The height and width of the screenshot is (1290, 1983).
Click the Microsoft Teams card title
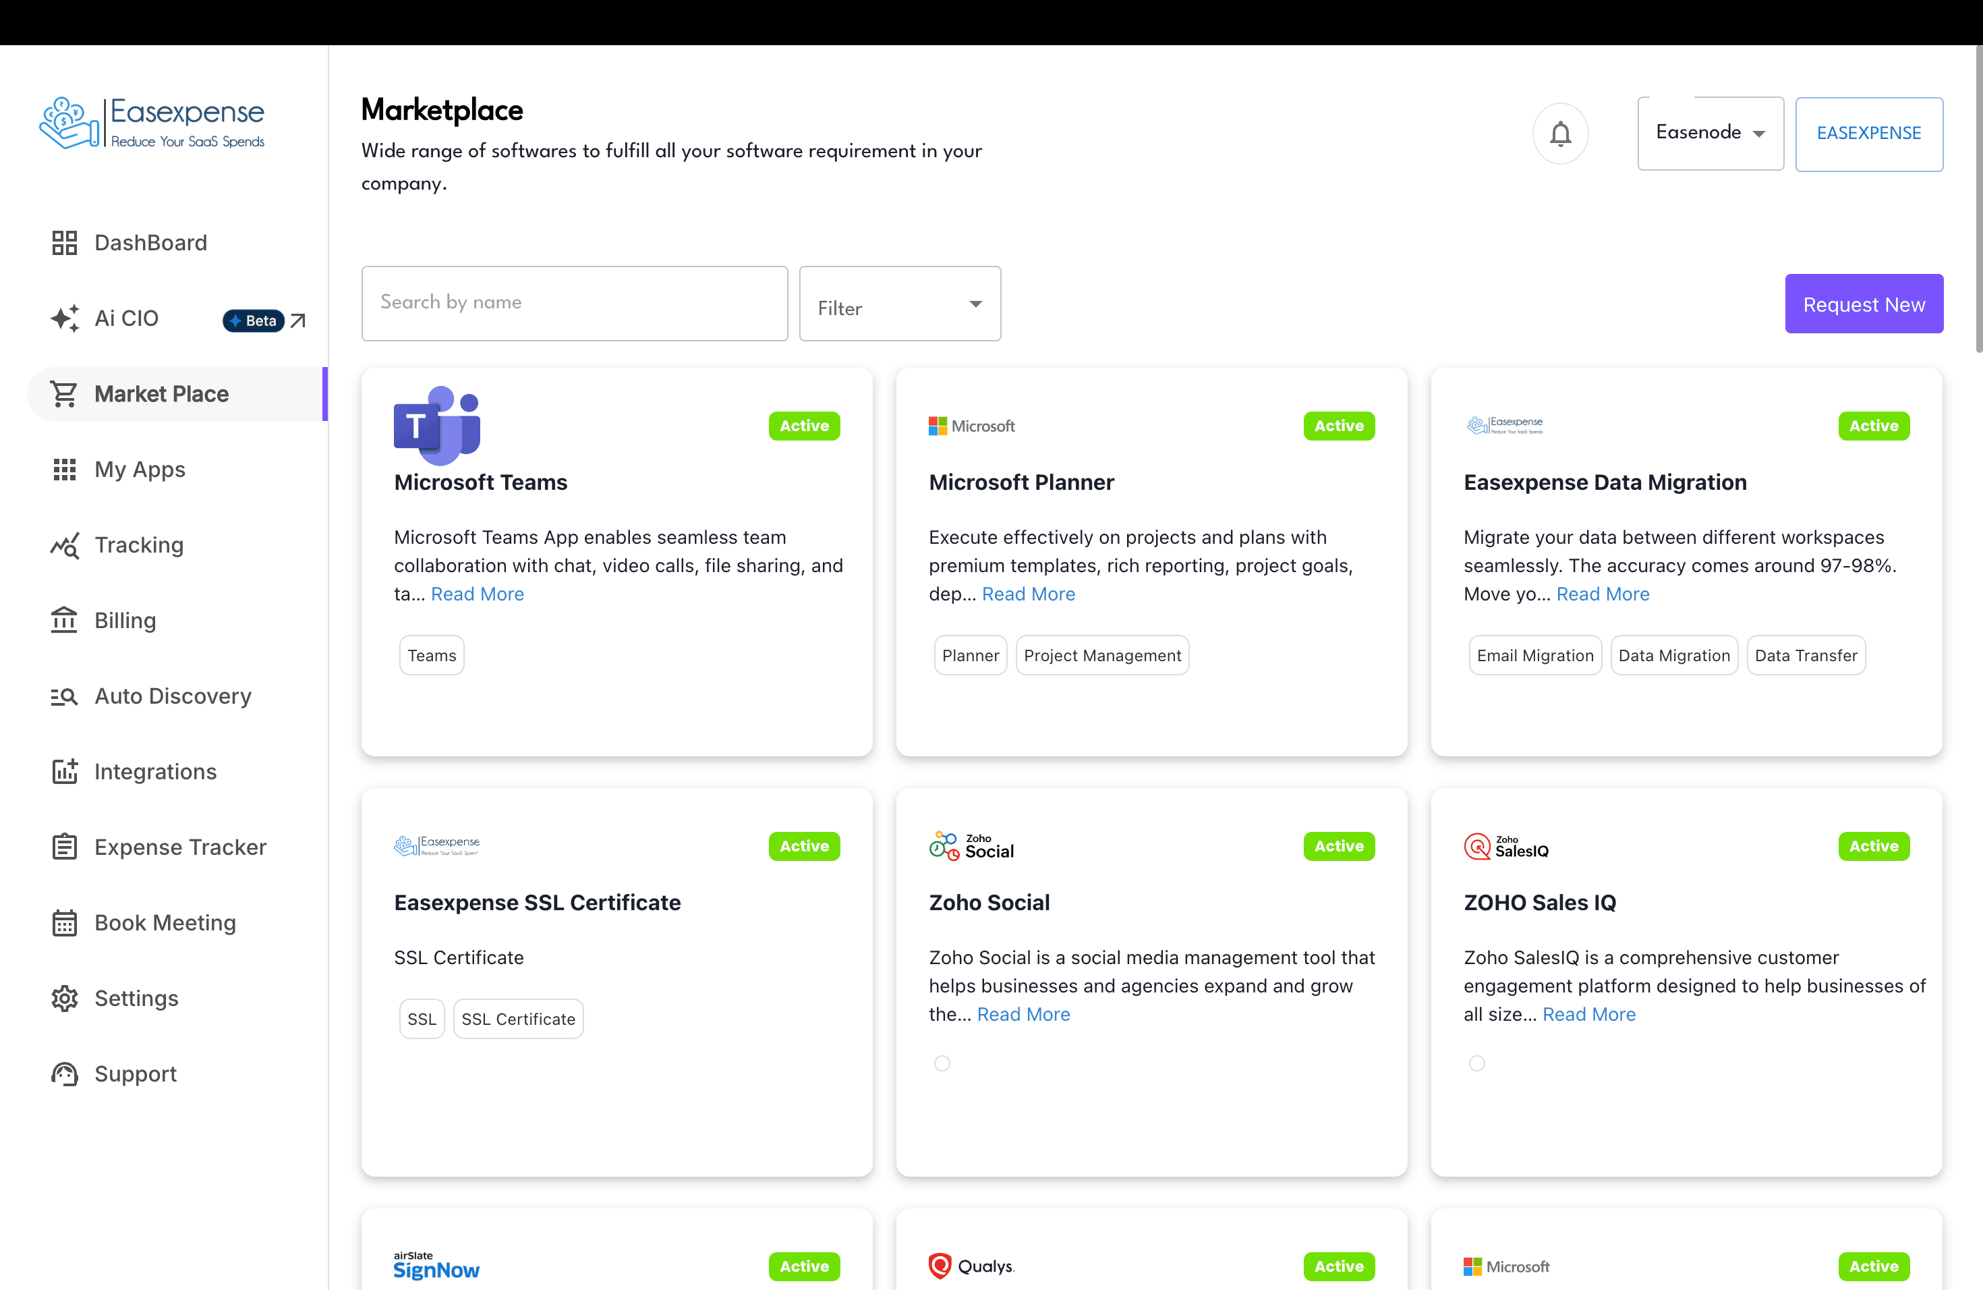point(481,482)
